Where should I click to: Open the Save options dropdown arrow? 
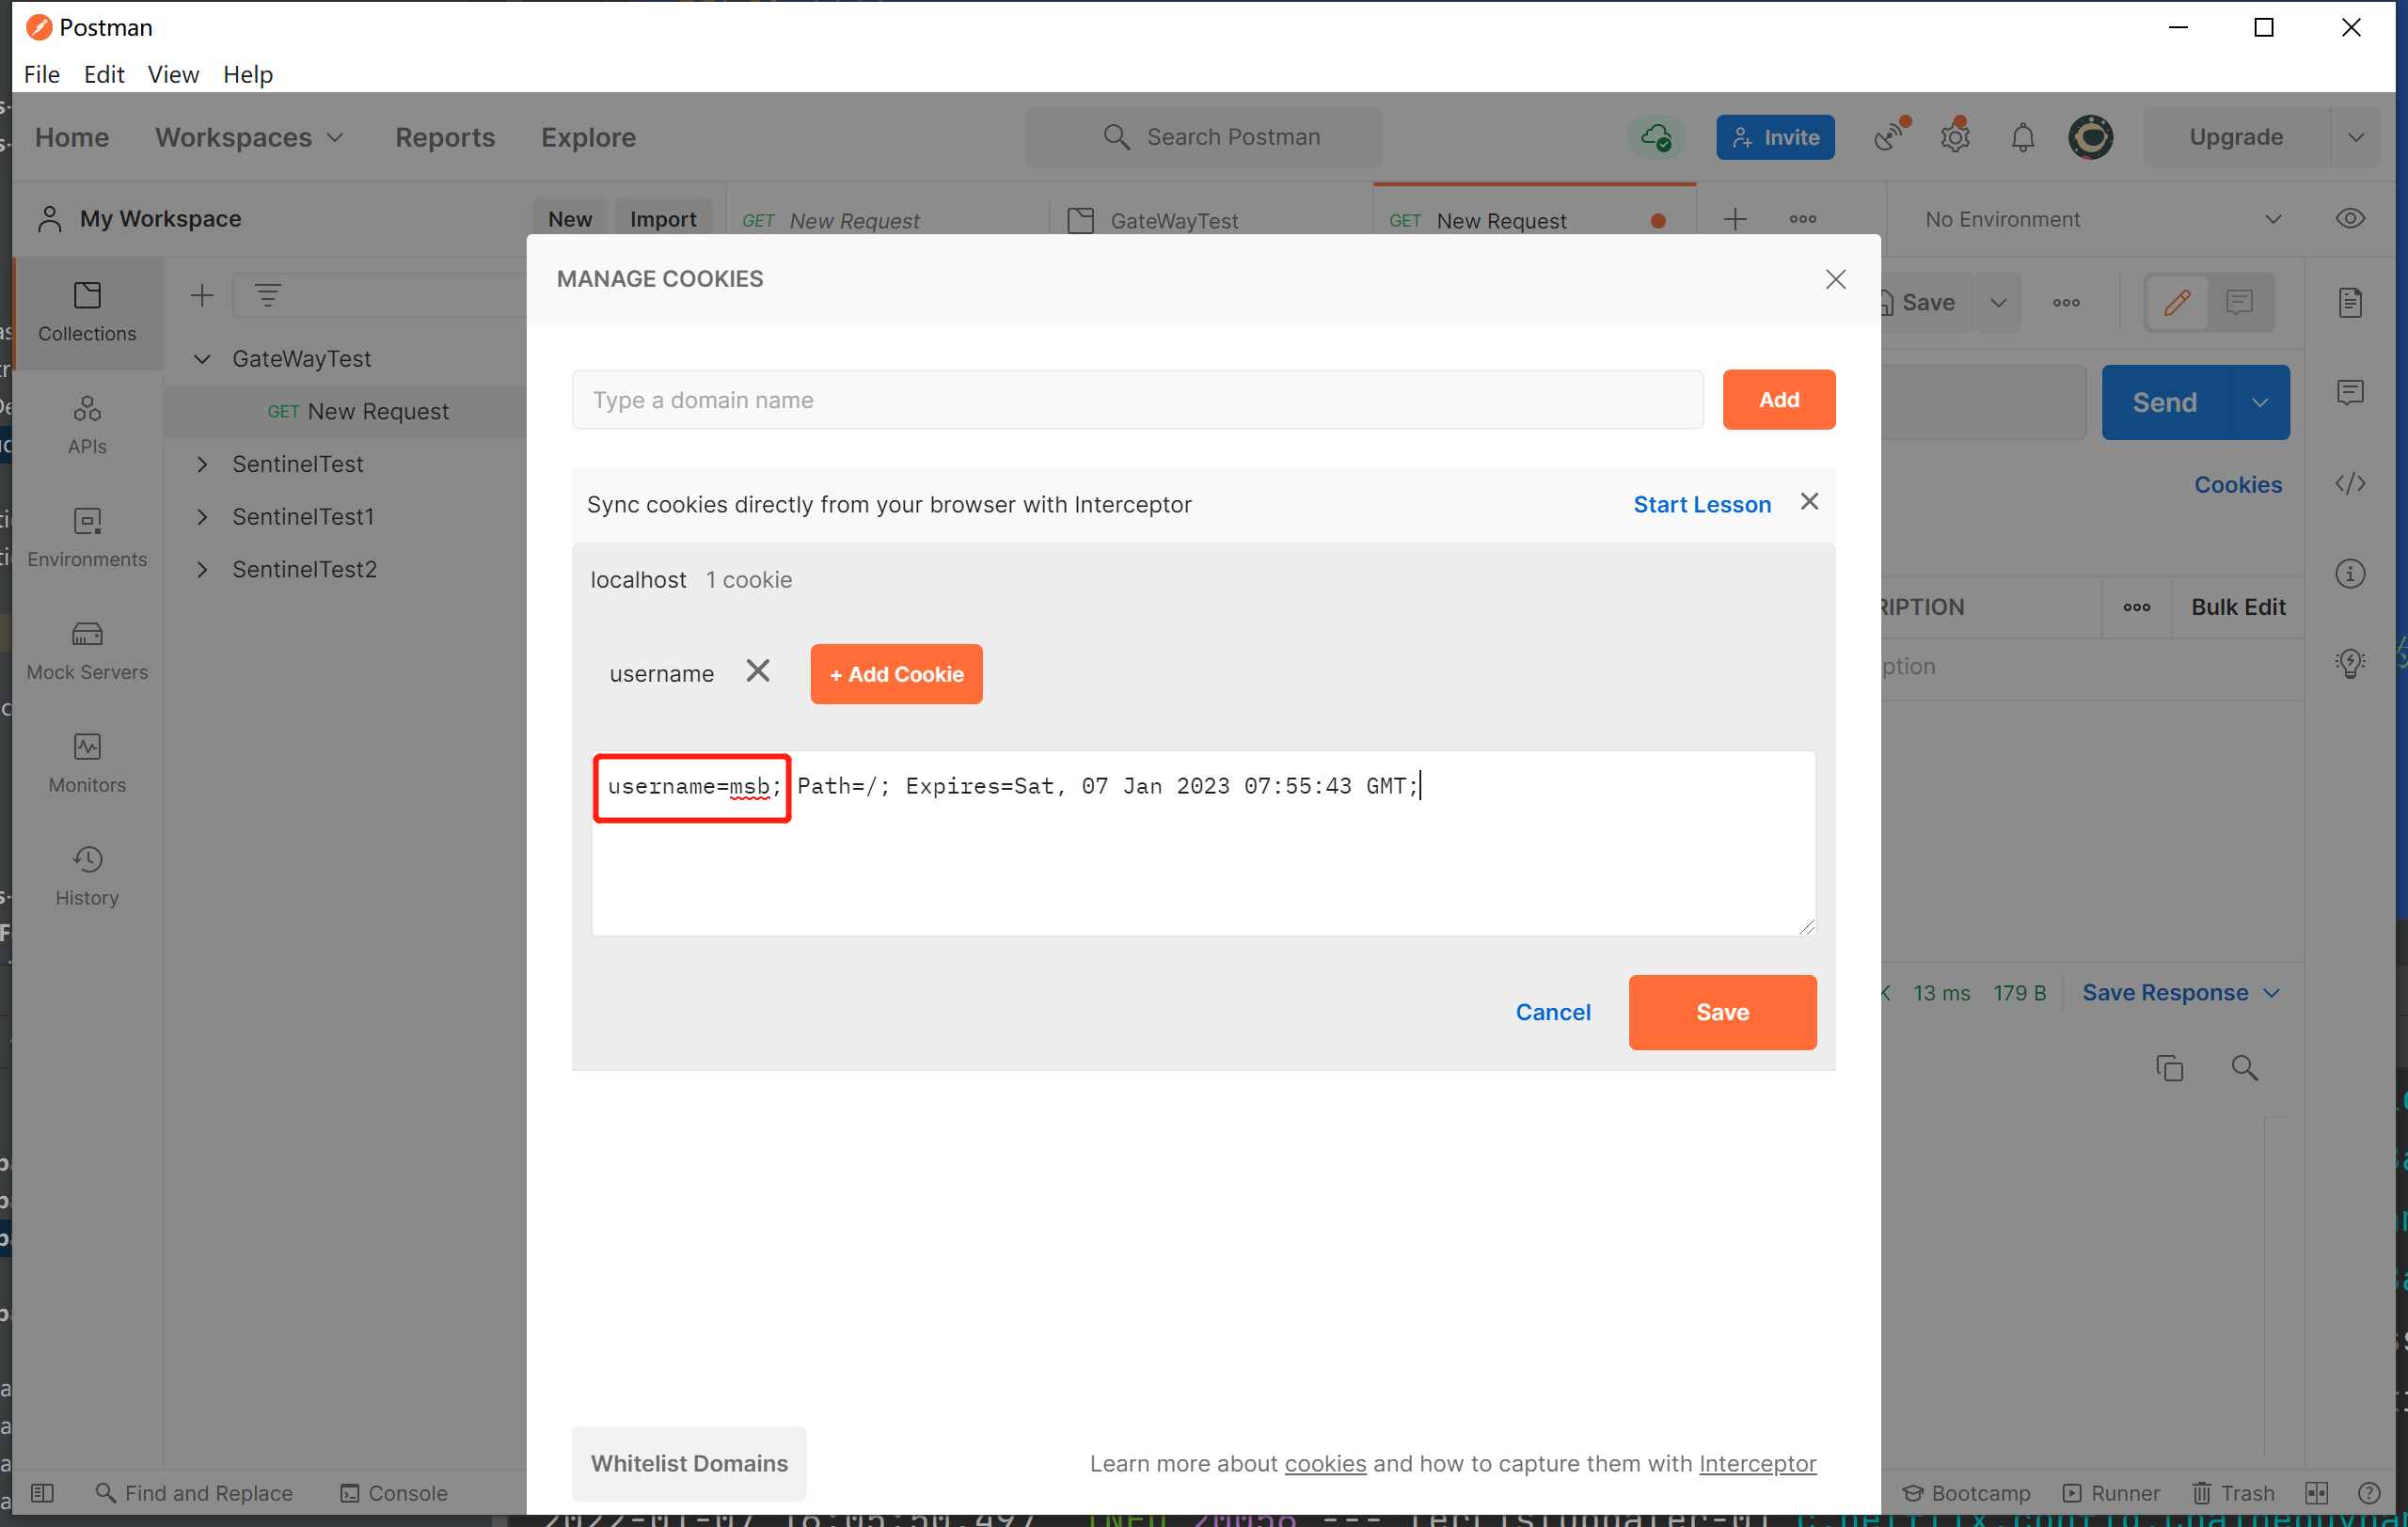(x=1998, y=303)
